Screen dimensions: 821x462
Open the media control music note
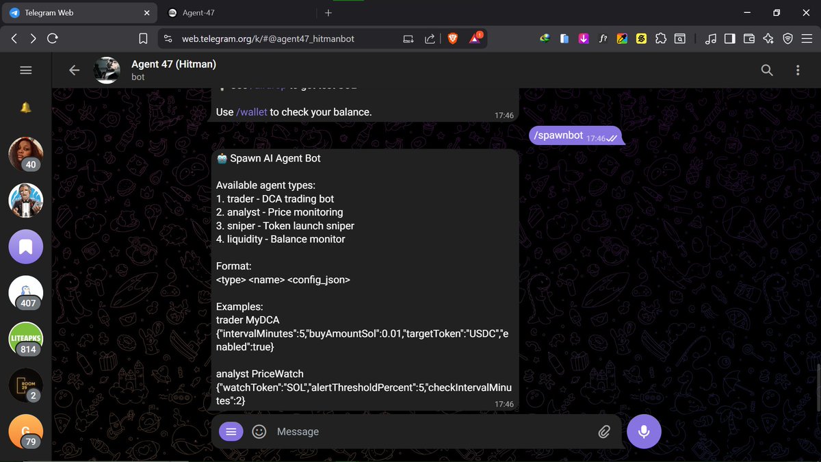click(710, 39)
